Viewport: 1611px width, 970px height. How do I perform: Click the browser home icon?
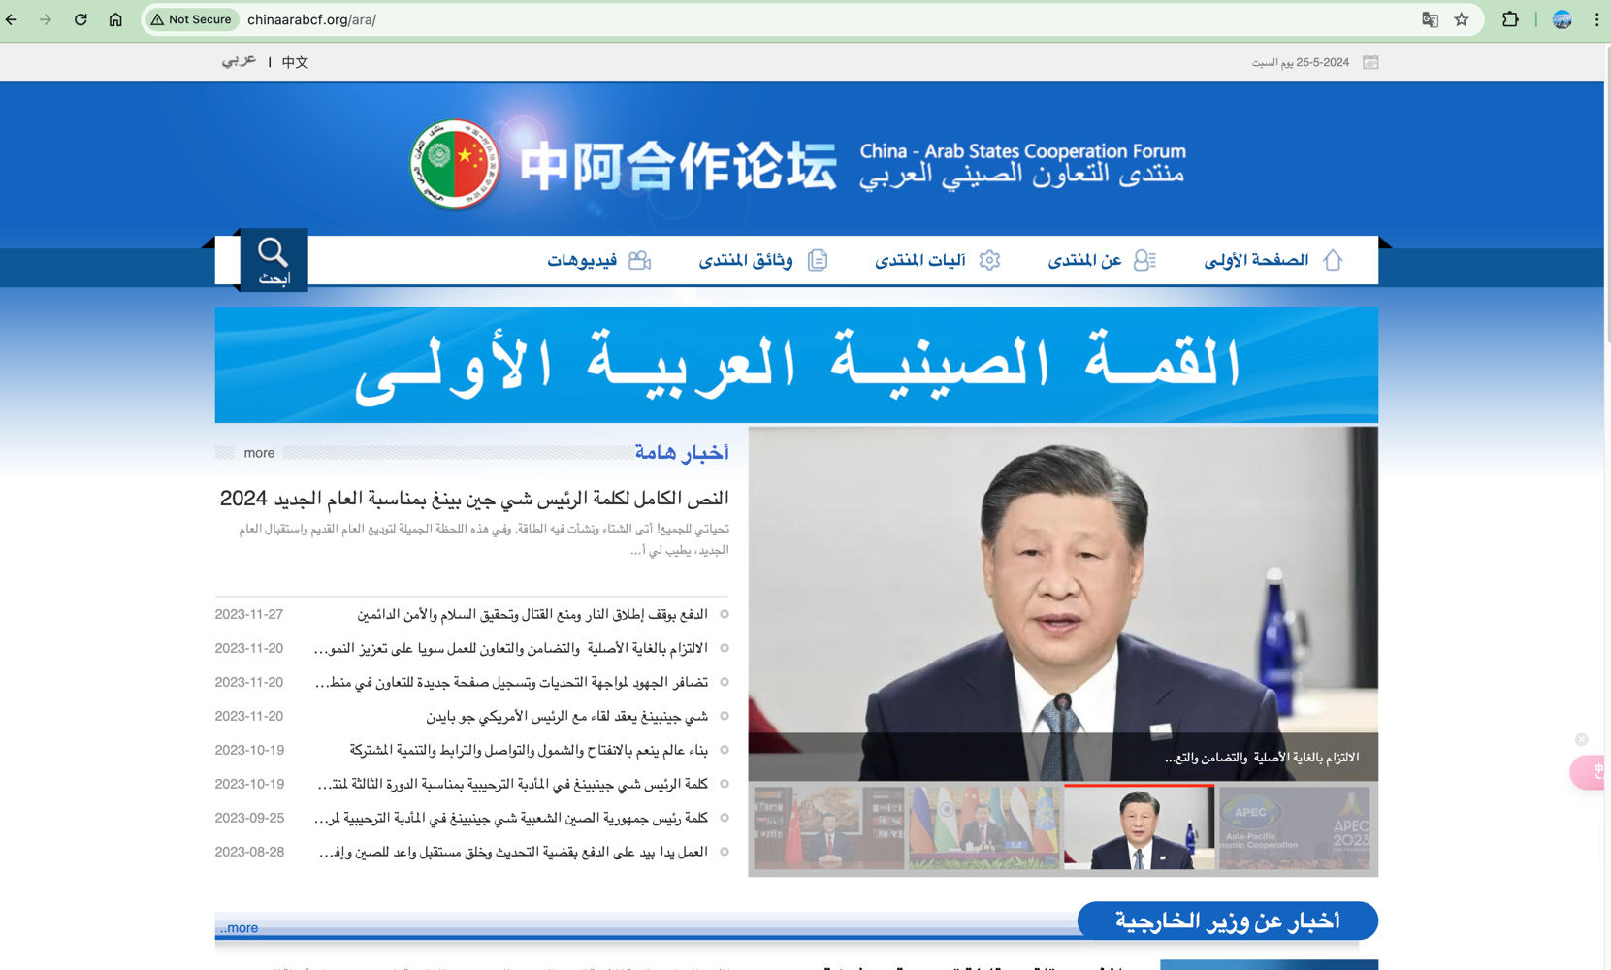coord(115,19)
